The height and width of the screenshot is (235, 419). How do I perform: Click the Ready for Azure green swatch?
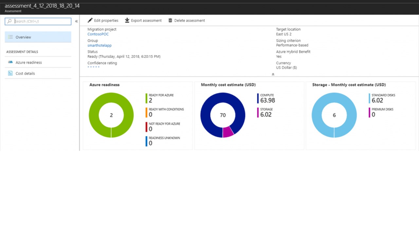point(146,98)
